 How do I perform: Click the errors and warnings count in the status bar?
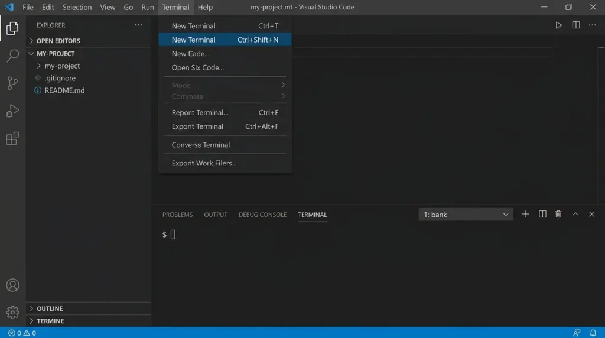22,333
